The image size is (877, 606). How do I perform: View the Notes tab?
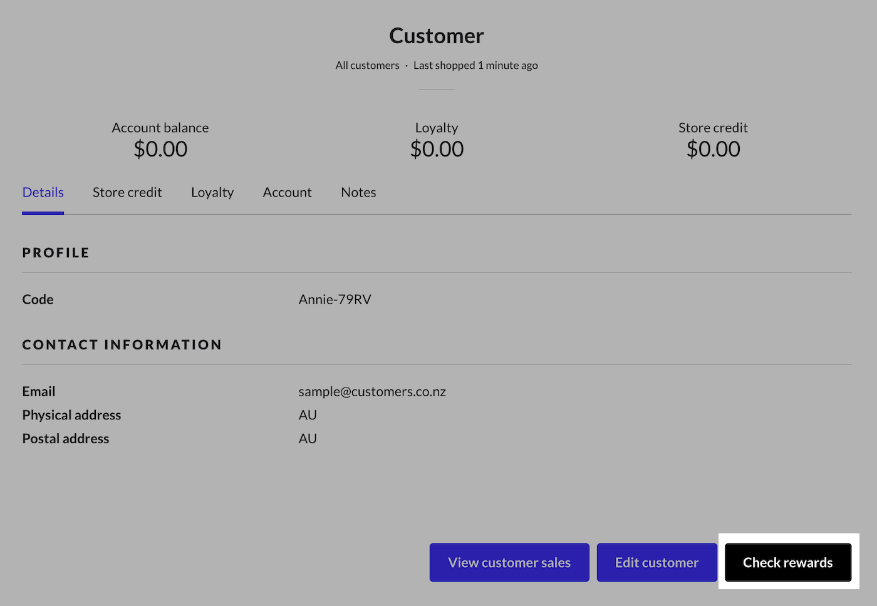tap(358, 192)
